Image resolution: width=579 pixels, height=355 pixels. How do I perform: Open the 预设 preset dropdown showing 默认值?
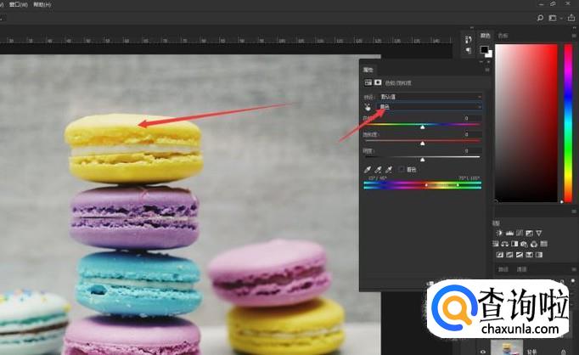click(x=430, y=97)
